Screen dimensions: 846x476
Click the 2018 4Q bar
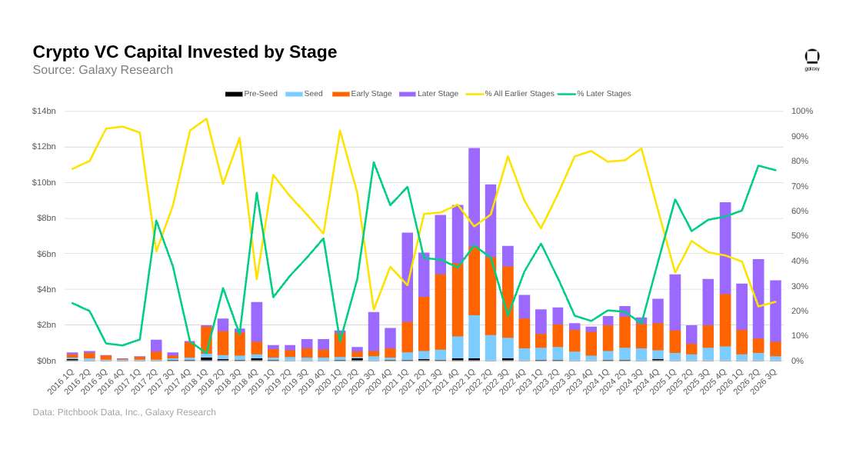(x=257, y=331)
